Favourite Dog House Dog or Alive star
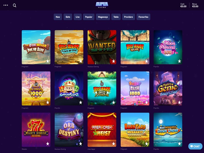The image size is (204, 153). tap(48, 61)
